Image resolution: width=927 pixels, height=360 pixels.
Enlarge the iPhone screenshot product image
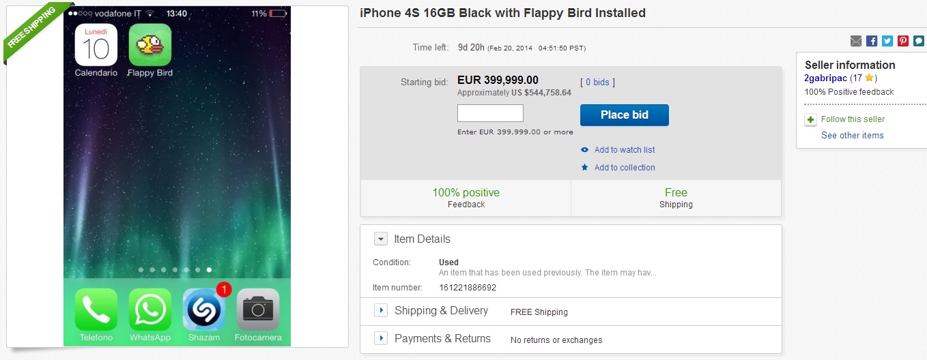click(x=177, y=176)
